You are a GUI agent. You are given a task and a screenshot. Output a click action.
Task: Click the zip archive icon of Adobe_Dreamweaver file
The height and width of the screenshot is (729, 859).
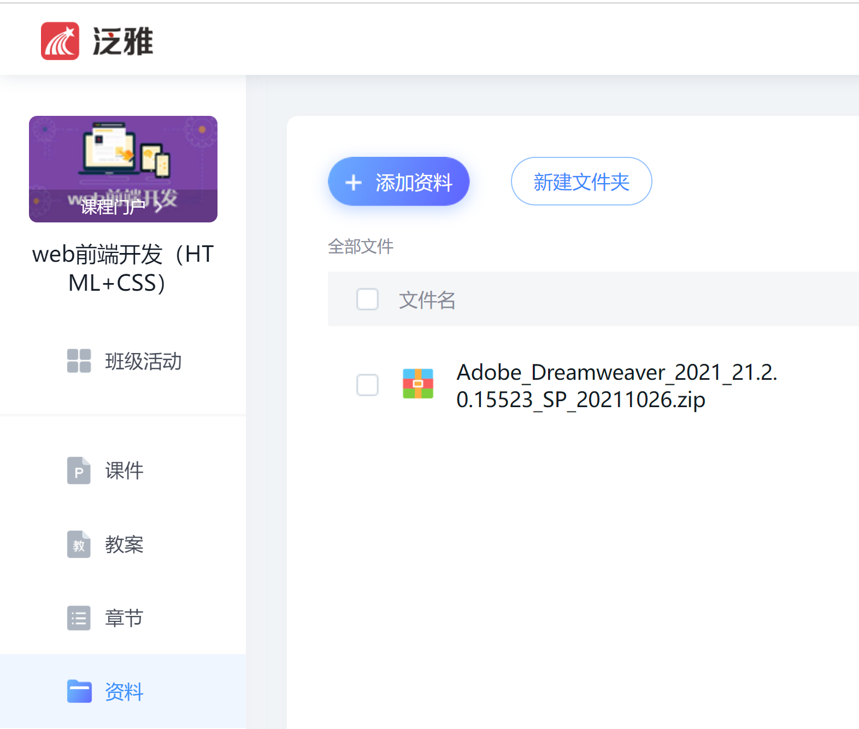coord(418,384)
